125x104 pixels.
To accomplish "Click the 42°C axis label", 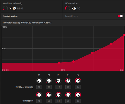I will [x=63, y=70].
